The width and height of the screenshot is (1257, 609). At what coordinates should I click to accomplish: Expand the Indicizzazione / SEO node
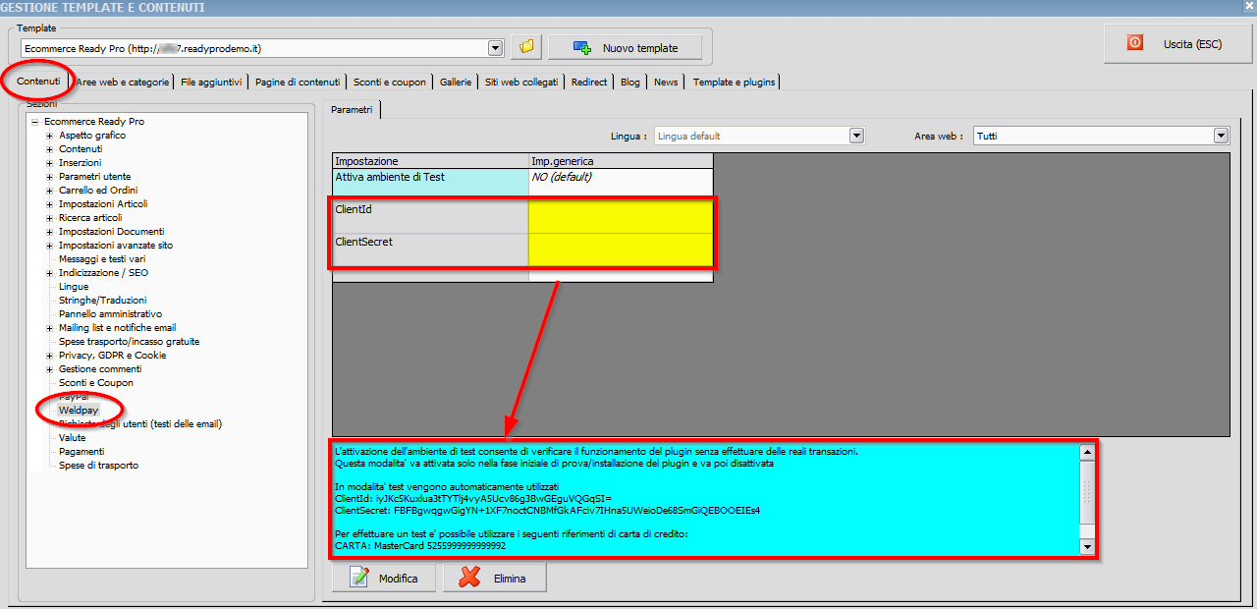(x=49, y=273)
